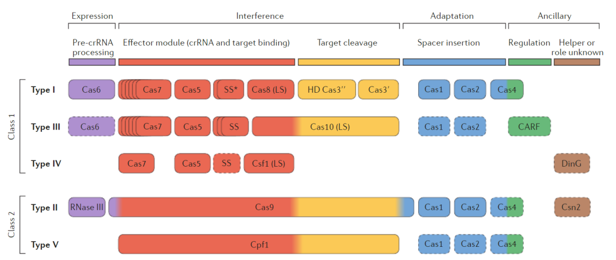Select the Cpf1 box in the Type V row
The image size is (616, 260).
[259, 244]
